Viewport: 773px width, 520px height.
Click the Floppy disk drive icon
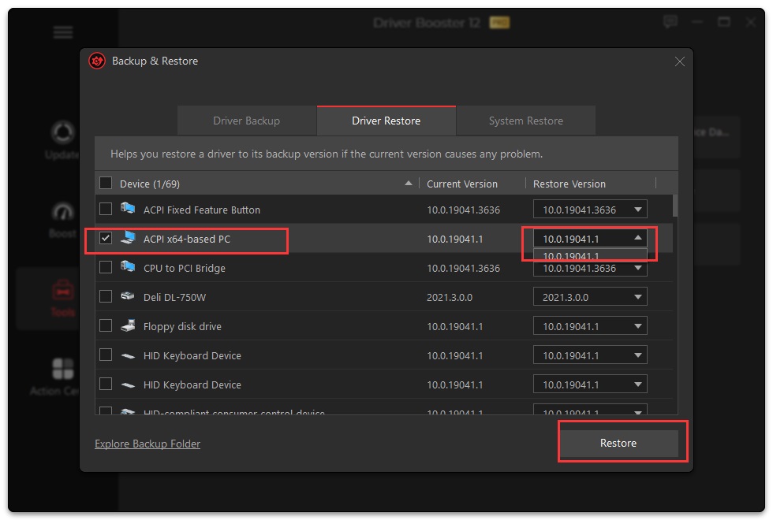coord(128,325)
